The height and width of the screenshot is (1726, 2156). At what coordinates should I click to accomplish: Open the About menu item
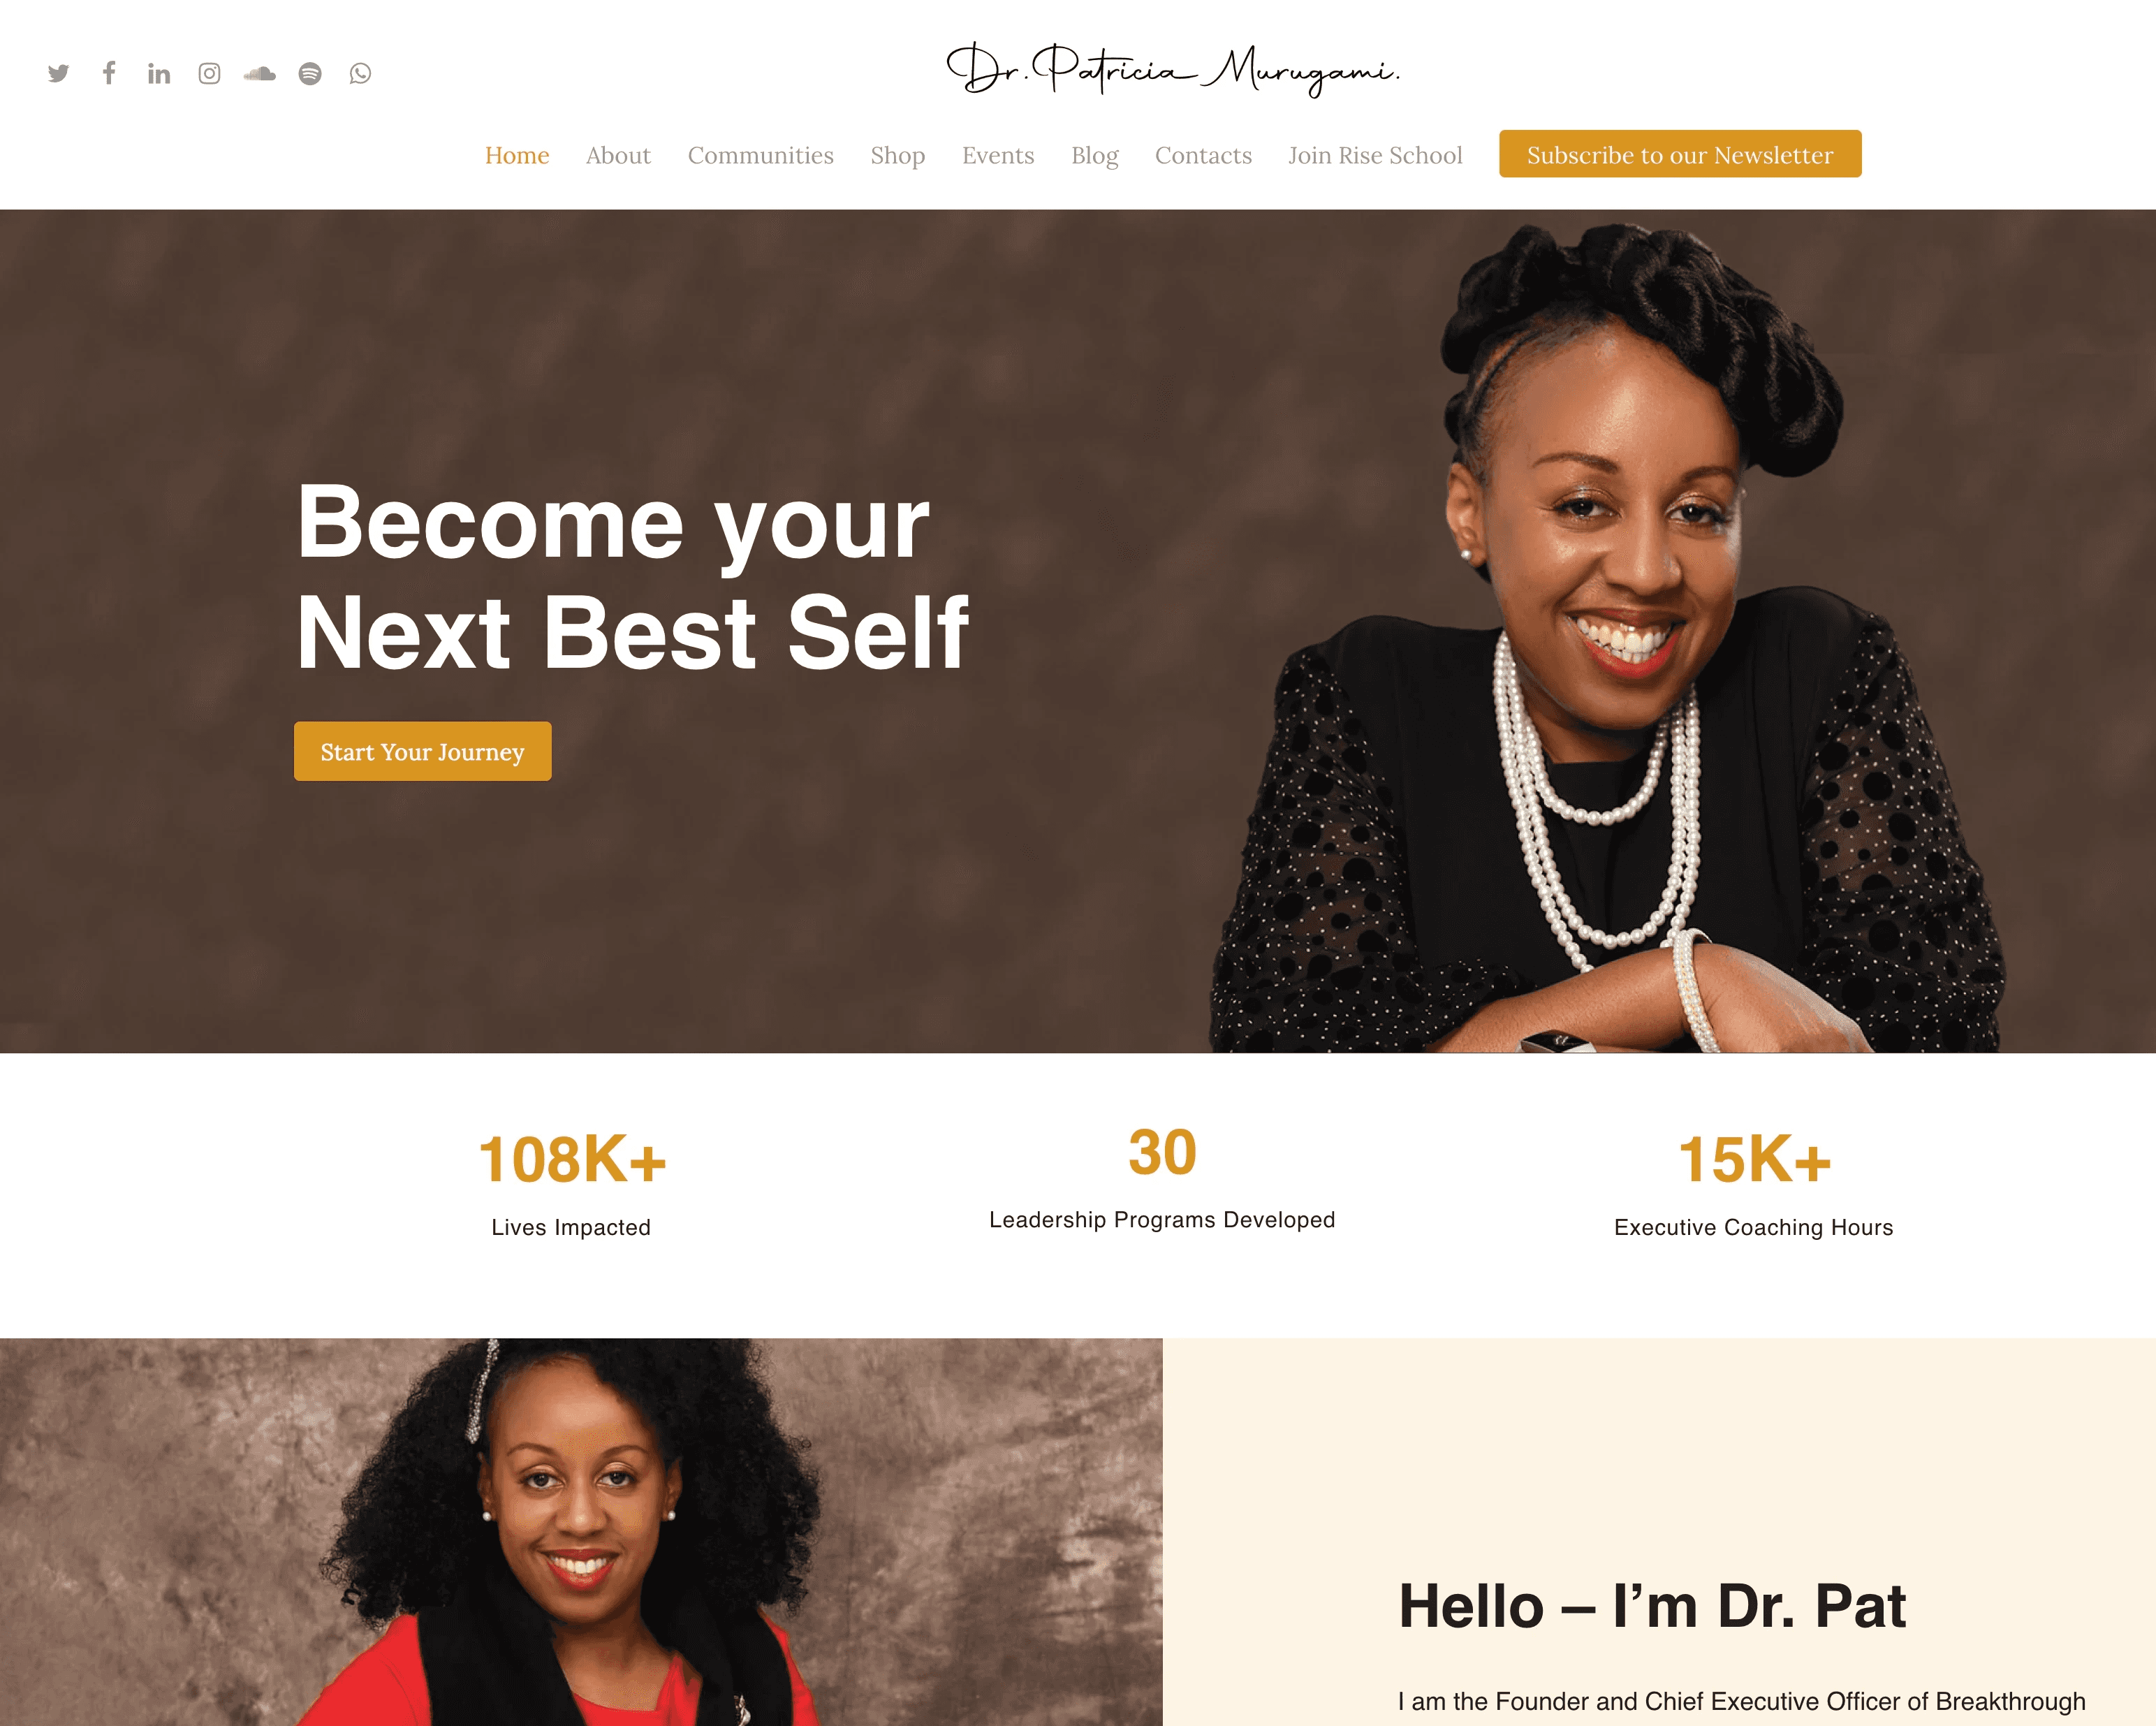tap(618, 155)
